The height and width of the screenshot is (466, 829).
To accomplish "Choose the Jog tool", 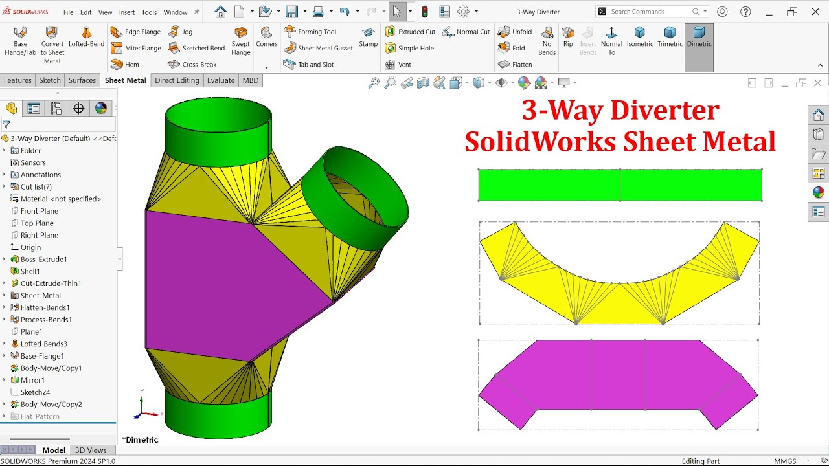I will pos(181,32).
